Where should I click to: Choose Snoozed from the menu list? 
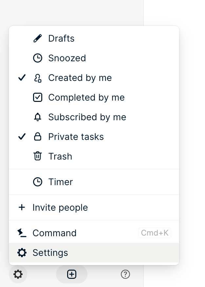click(67, 58)
